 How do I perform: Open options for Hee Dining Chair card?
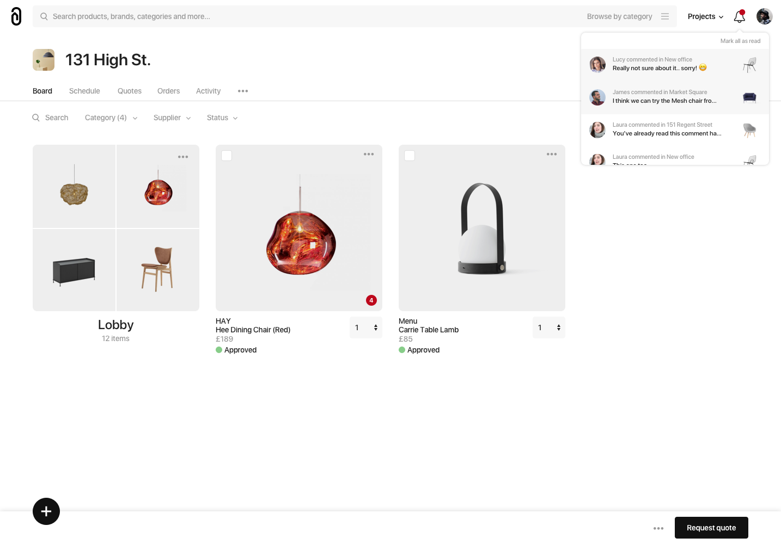coord(369,154)
